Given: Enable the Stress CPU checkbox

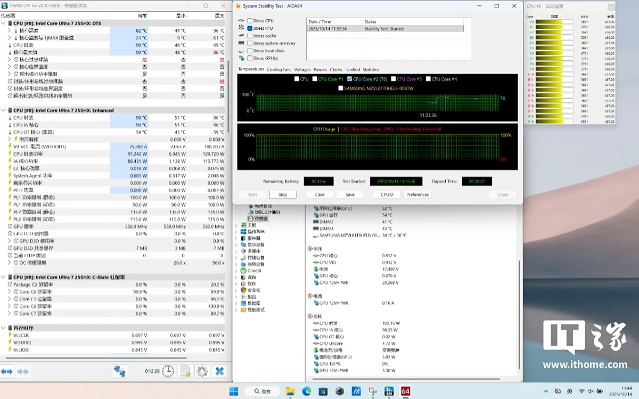Looking at the screenshot, I should pyautogui.click(x=250, y=21).
